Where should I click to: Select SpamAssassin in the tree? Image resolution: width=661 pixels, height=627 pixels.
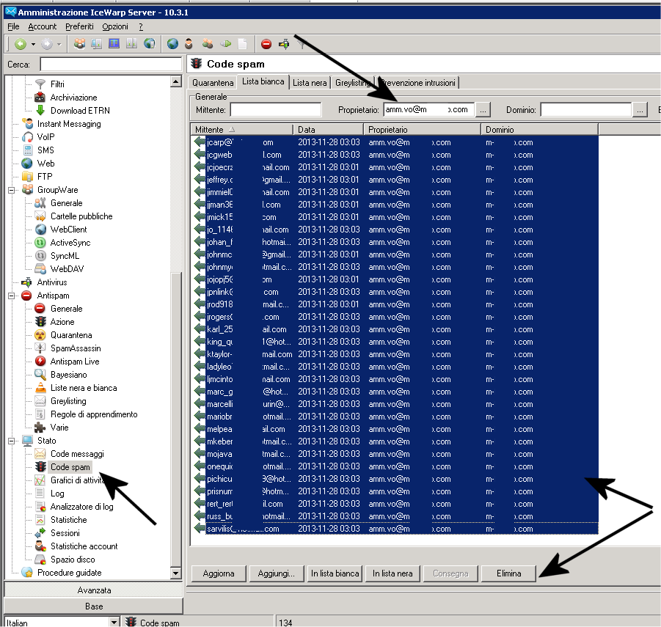[x=76, y=348]
